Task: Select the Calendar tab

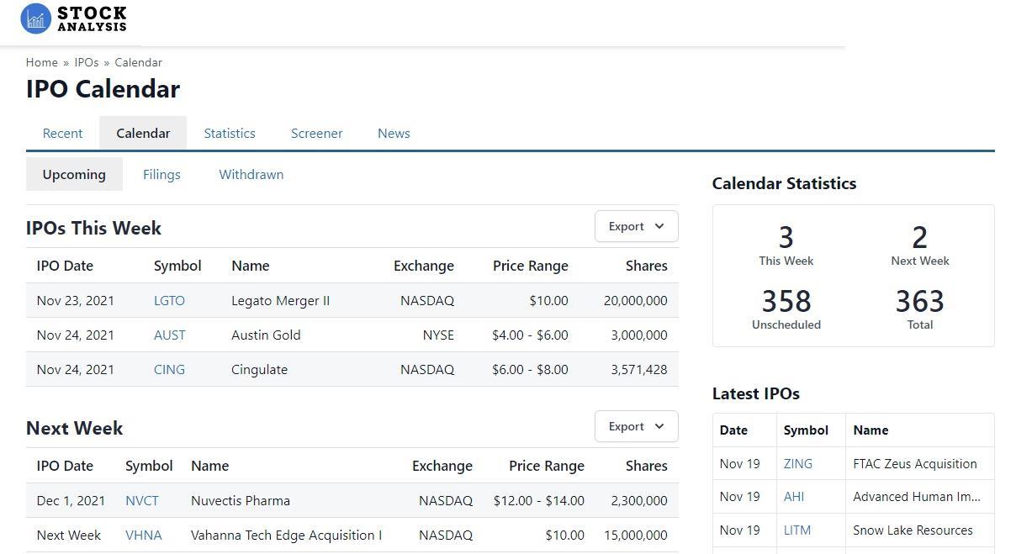Action: pyautogui.click(x=143, y=133)
